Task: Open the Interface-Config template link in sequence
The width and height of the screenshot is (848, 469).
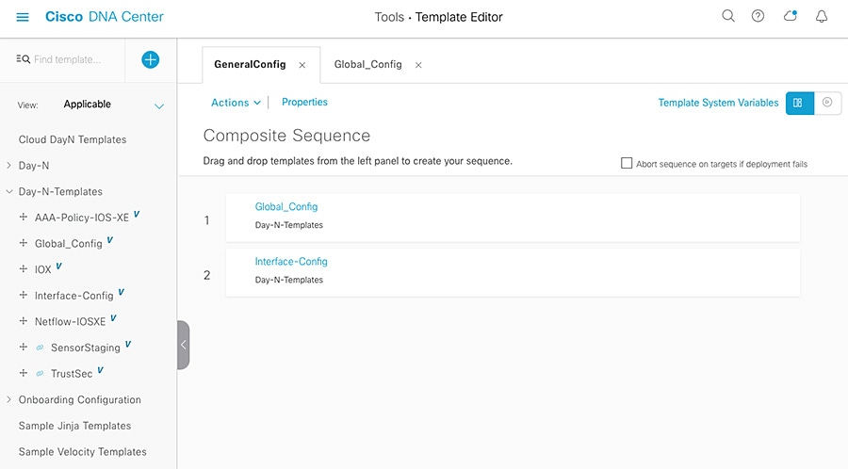Action: click(x=291, y=262)
